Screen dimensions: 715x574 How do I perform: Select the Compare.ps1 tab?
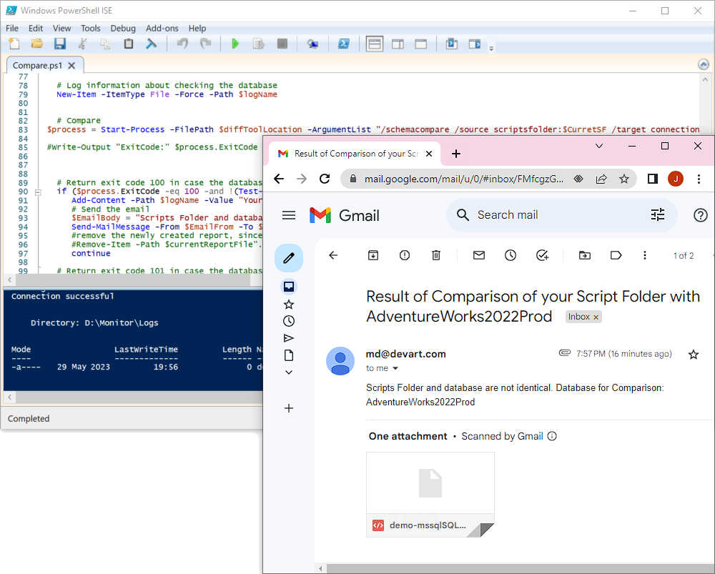37,66
